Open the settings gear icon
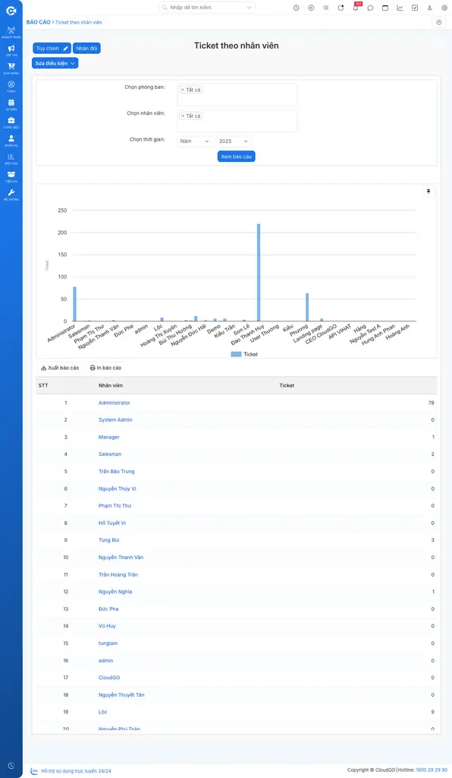Viewport: 452px width, 778px height. pos(444,8)
